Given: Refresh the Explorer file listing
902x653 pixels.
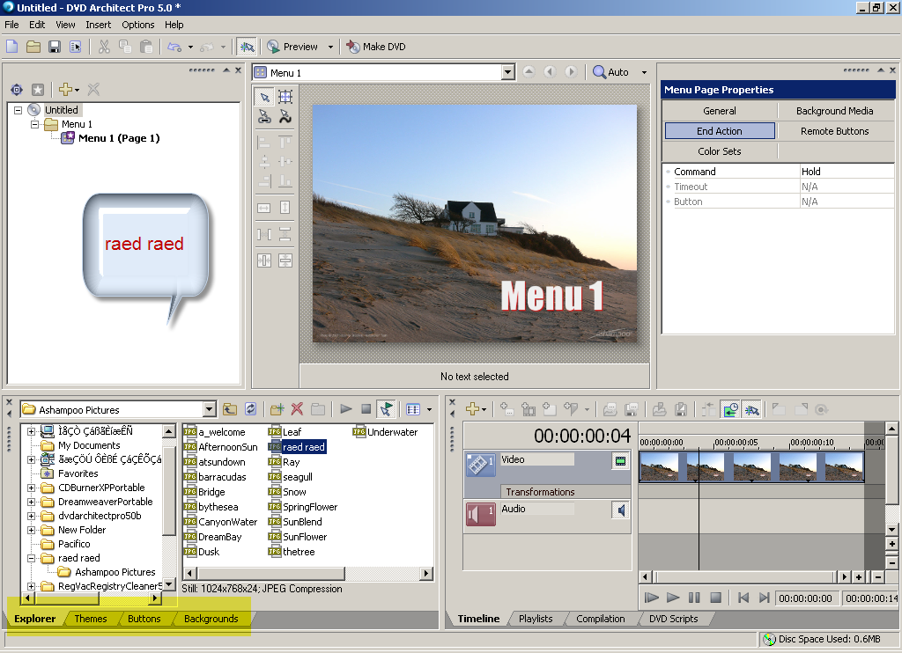Looking at the screenshot, I should click(x=250, y=409).
